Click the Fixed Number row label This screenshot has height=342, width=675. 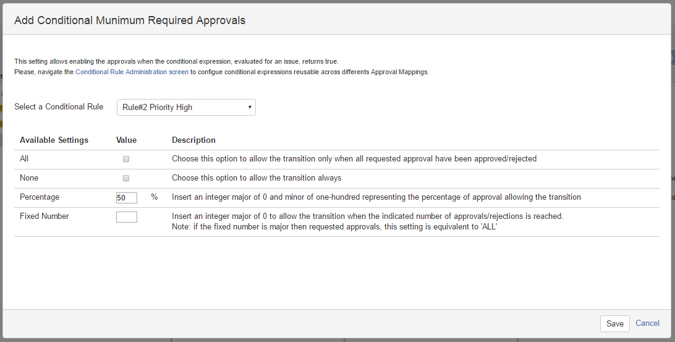[45, 216]
